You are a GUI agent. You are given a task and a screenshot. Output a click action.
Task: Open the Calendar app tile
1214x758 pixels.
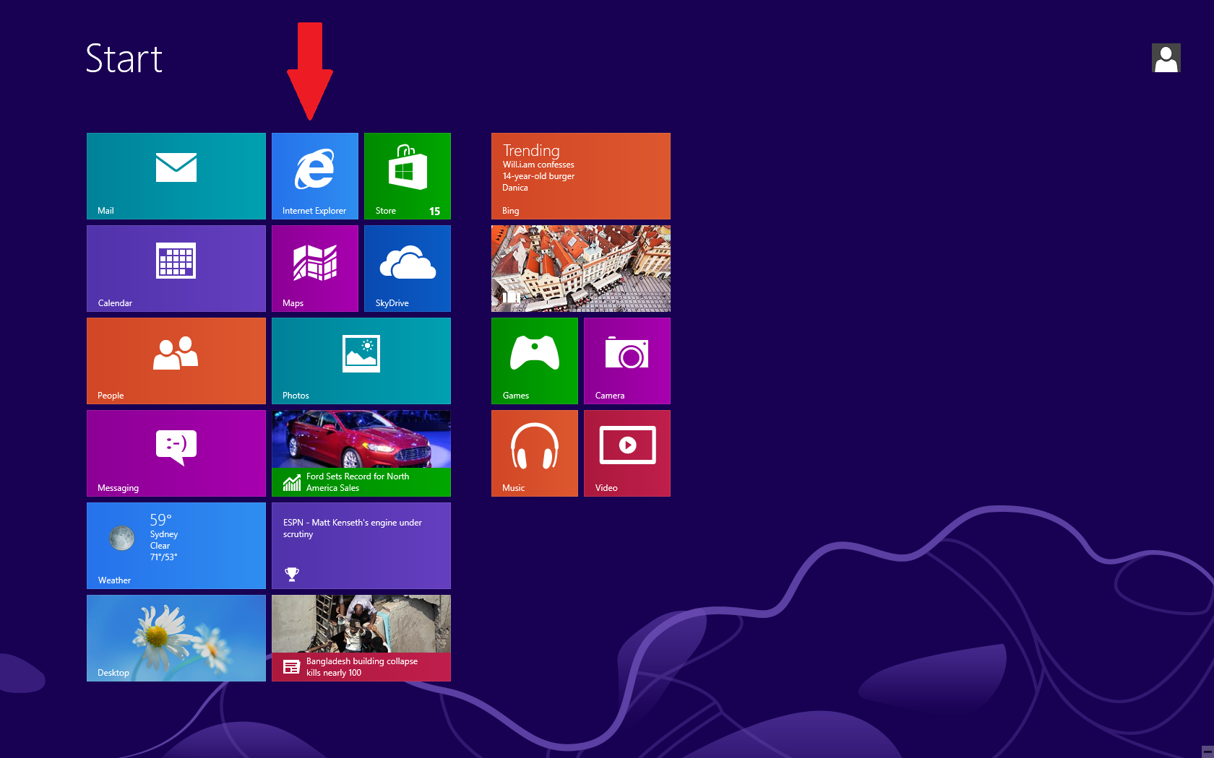176,268
